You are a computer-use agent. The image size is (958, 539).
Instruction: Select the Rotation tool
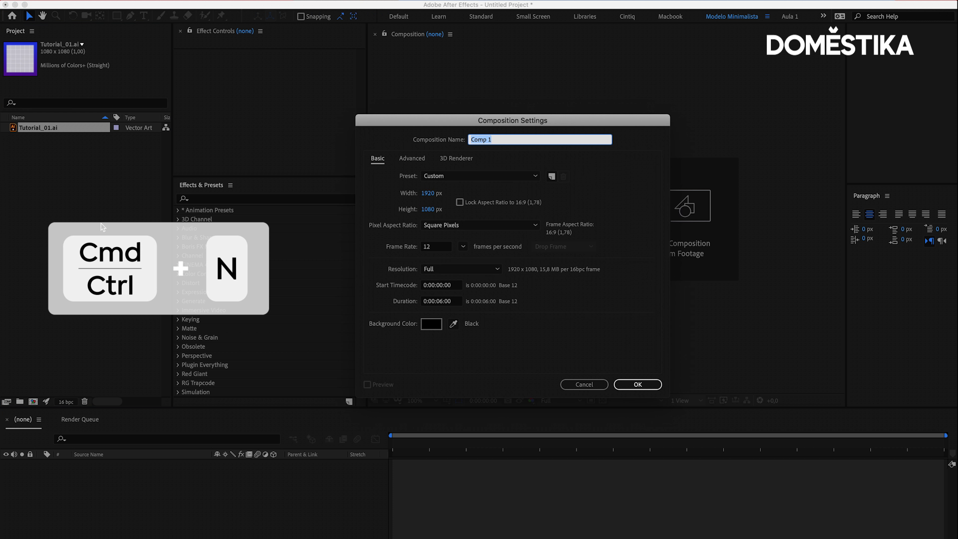pyautogui.click(x=73, y=16)
